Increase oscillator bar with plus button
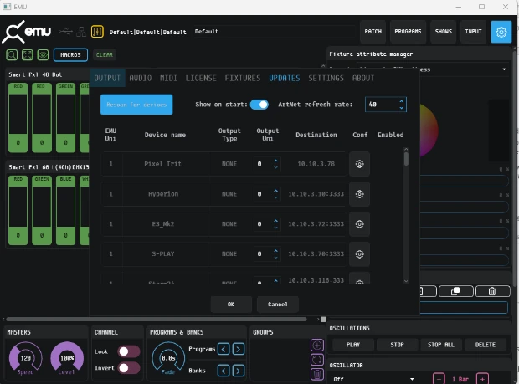The height and width of the screenshot is (384, 519). click(482, 379)
